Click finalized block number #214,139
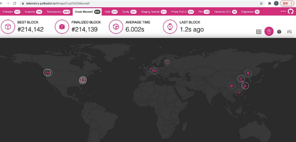The height and width of the screenshot is (142, 296). (x=85, y=29)
